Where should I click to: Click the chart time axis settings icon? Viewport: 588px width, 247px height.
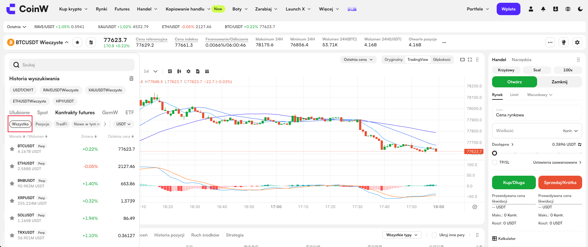475,207
